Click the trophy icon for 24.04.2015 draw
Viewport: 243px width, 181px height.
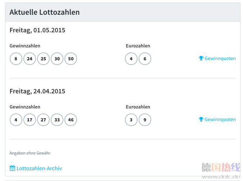coord(201,119)
